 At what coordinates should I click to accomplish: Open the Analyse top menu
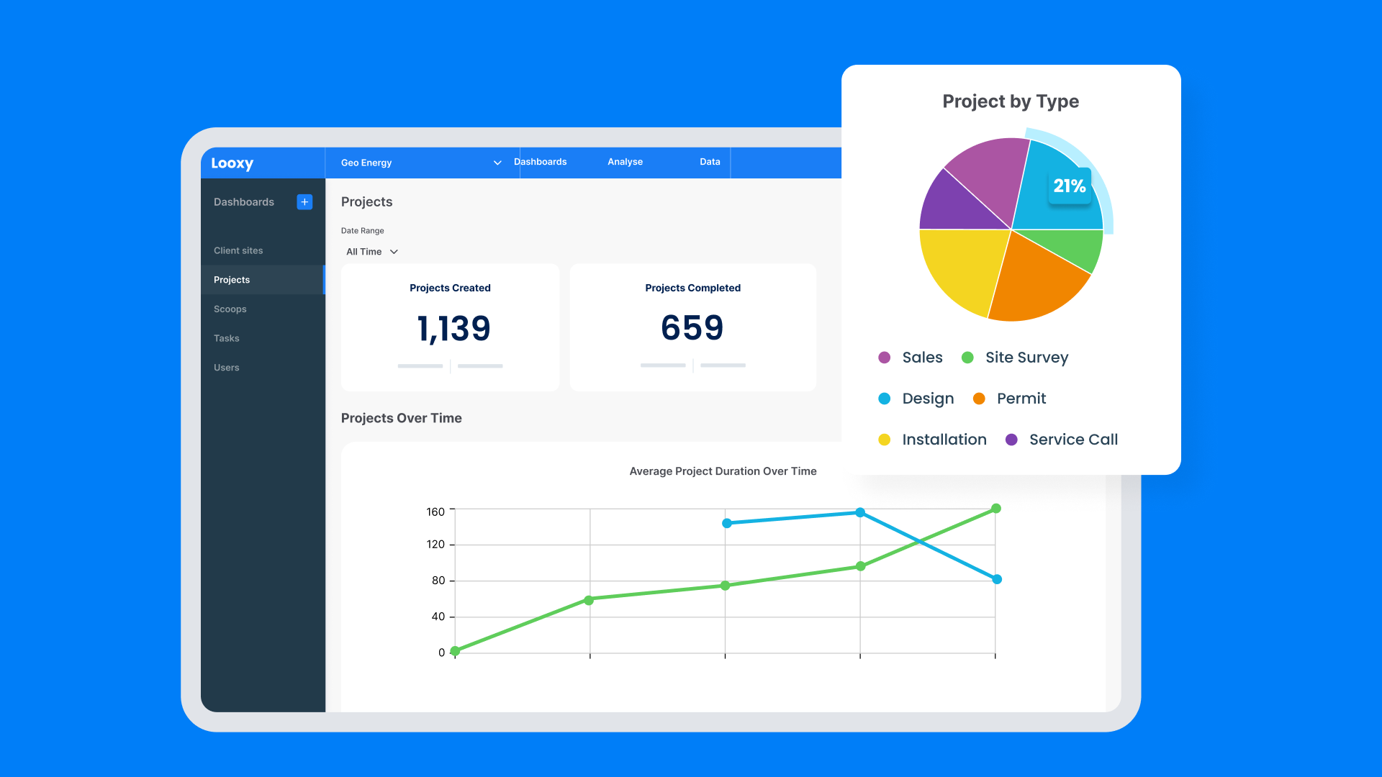click(x=625, y=162)
